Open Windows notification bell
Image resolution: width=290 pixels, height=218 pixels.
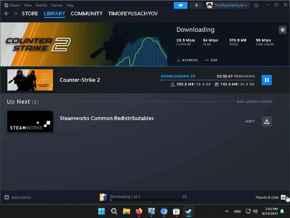point(282,211)
